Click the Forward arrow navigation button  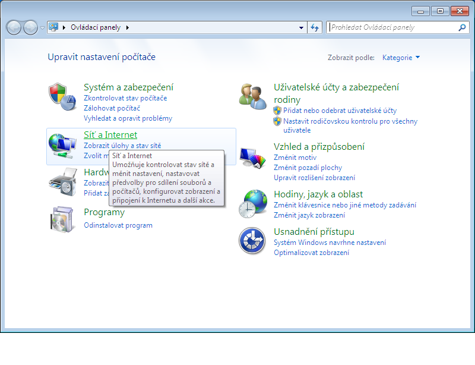(x=30, y=27)
